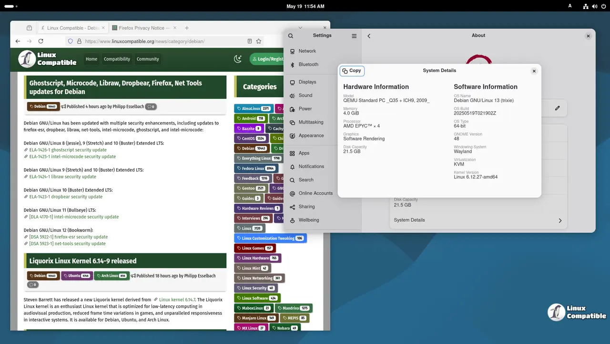The width and height of the screenshot is (610, 344).
Task: Toggle Bluetooth settings entry in sidebar
Action: click(308, 64)
